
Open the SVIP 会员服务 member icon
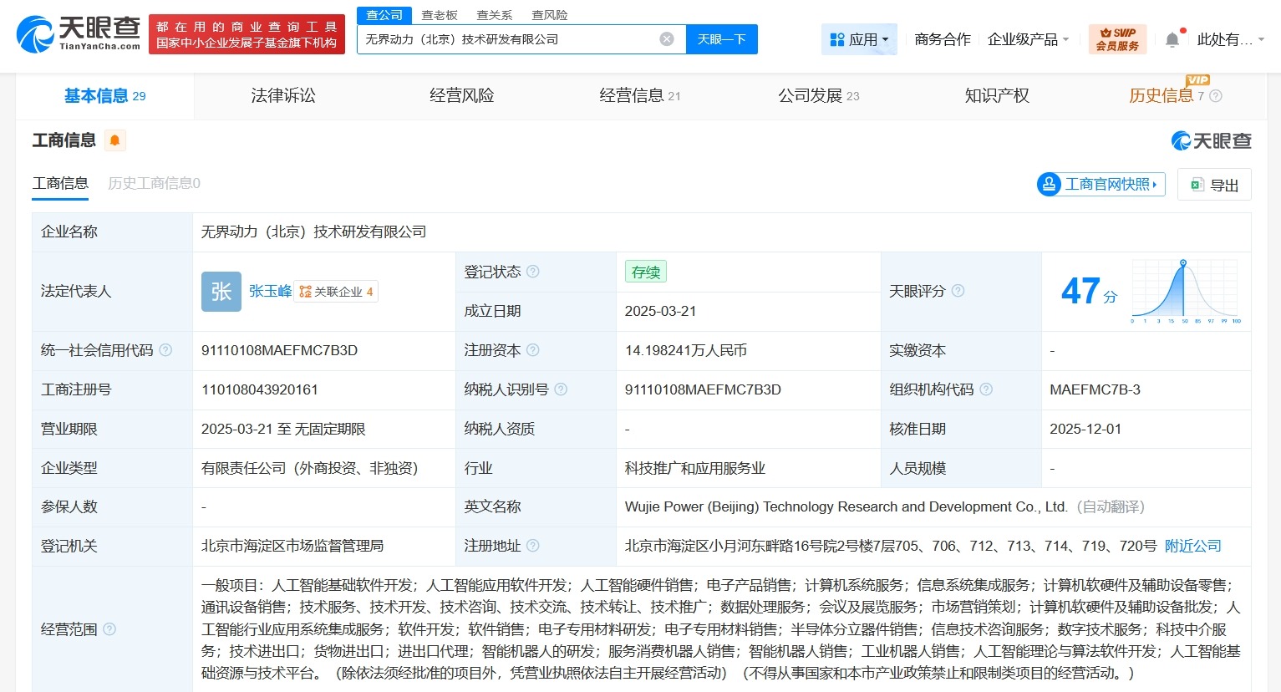pyautogui.click(x=1117, y=38)
